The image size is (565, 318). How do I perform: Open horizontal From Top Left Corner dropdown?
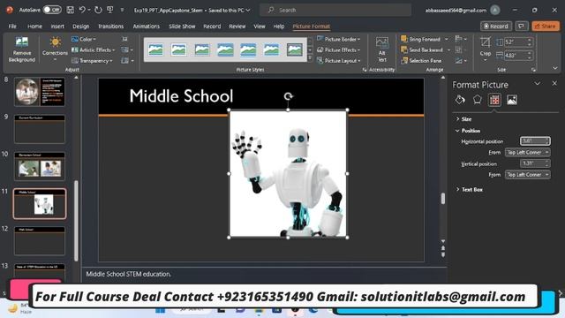[528, 152]
